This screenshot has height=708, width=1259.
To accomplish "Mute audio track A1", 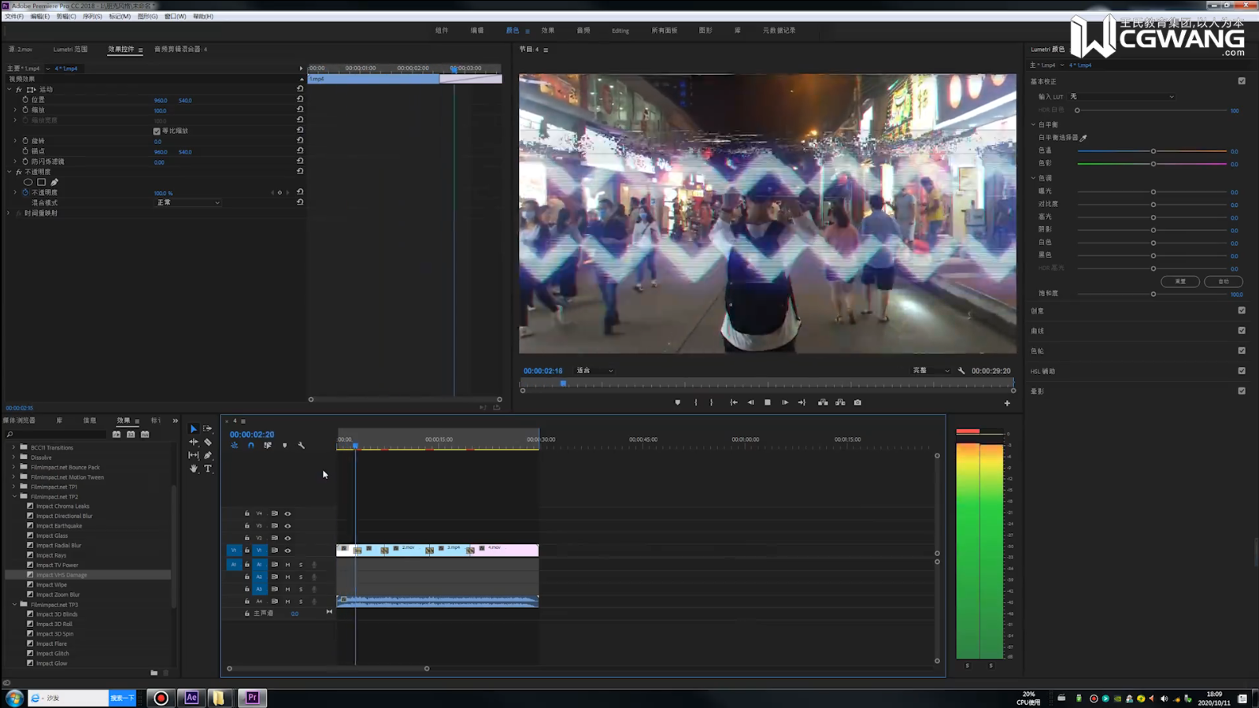I will coord(287,565).
